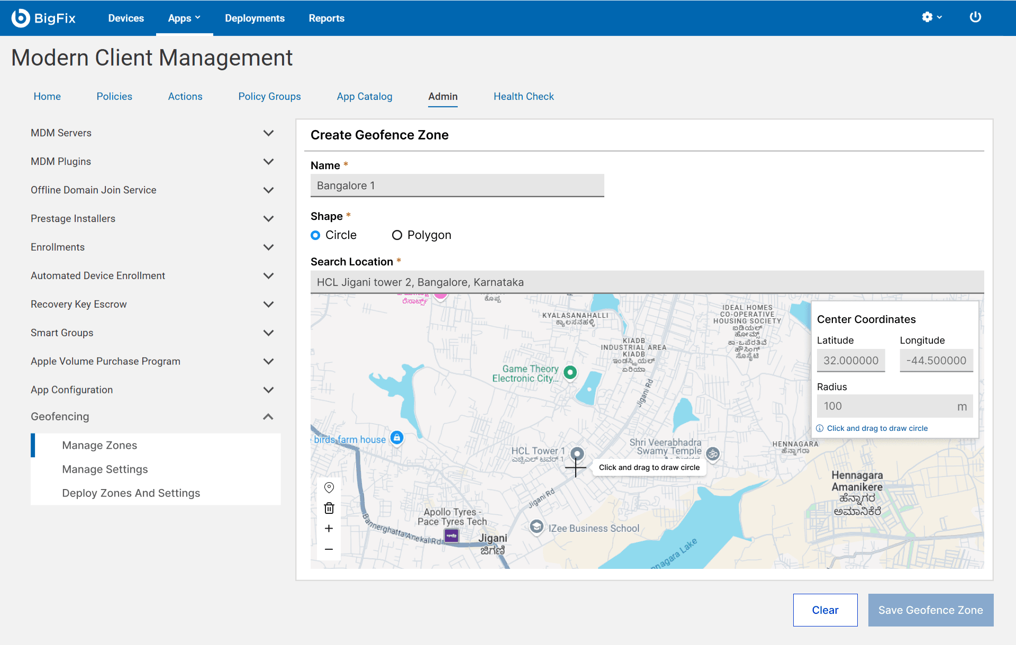The image size is (1016, 645).
Task: Click the info icon beside draw circle hint
Action: [820, 428]
